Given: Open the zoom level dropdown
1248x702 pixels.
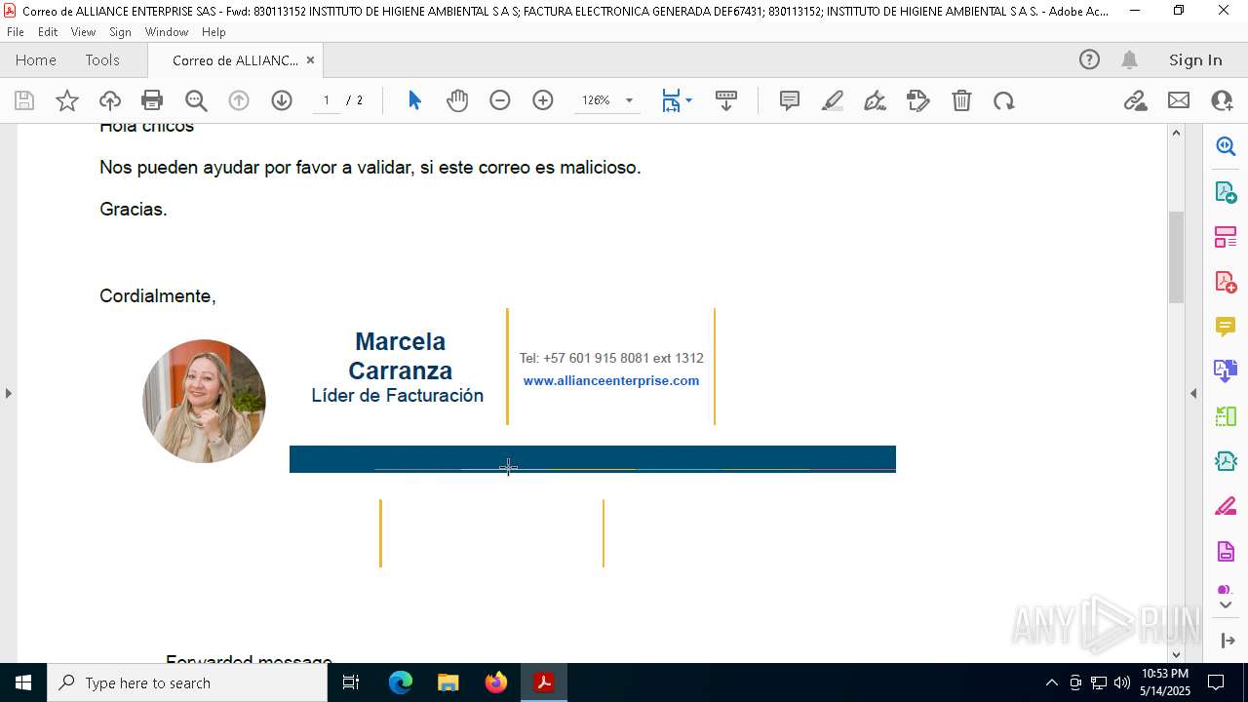Looking at the screenshot, I should [629, 100].
